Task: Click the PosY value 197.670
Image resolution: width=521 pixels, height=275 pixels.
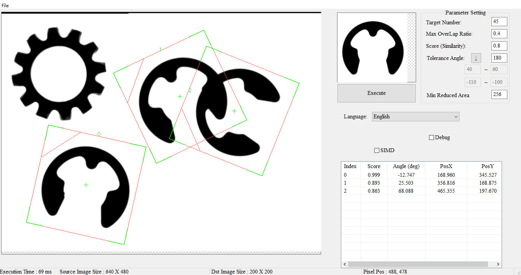Action: coord(488,191)
